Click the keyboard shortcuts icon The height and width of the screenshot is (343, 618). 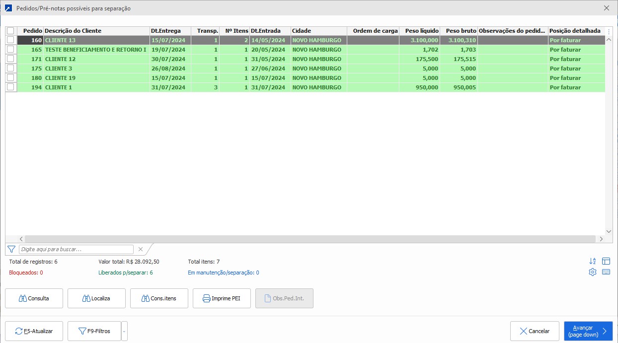606,272
